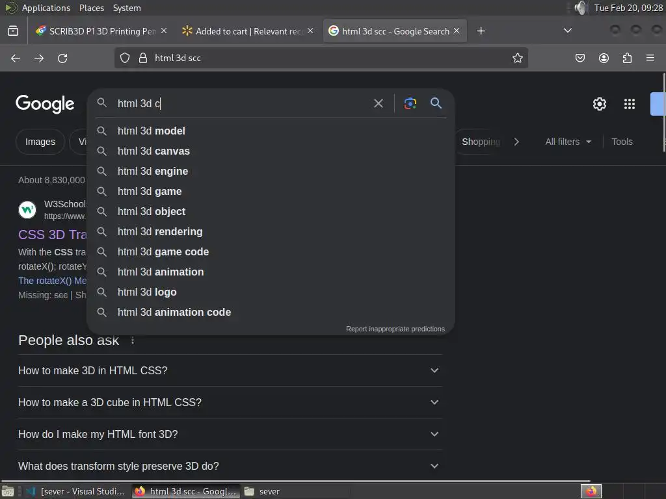Click Report inappropriate predictions link
Viewport: 666px width, 499px height.
coord(395,329)
